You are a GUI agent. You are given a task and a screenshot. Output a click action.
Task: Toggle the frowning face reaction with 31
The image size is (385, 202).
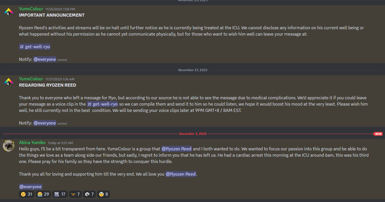pos(27,194)
